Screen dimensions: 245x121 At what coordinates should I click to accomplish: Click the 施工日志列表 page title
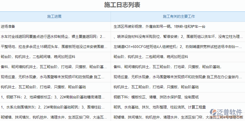point(122,5)
